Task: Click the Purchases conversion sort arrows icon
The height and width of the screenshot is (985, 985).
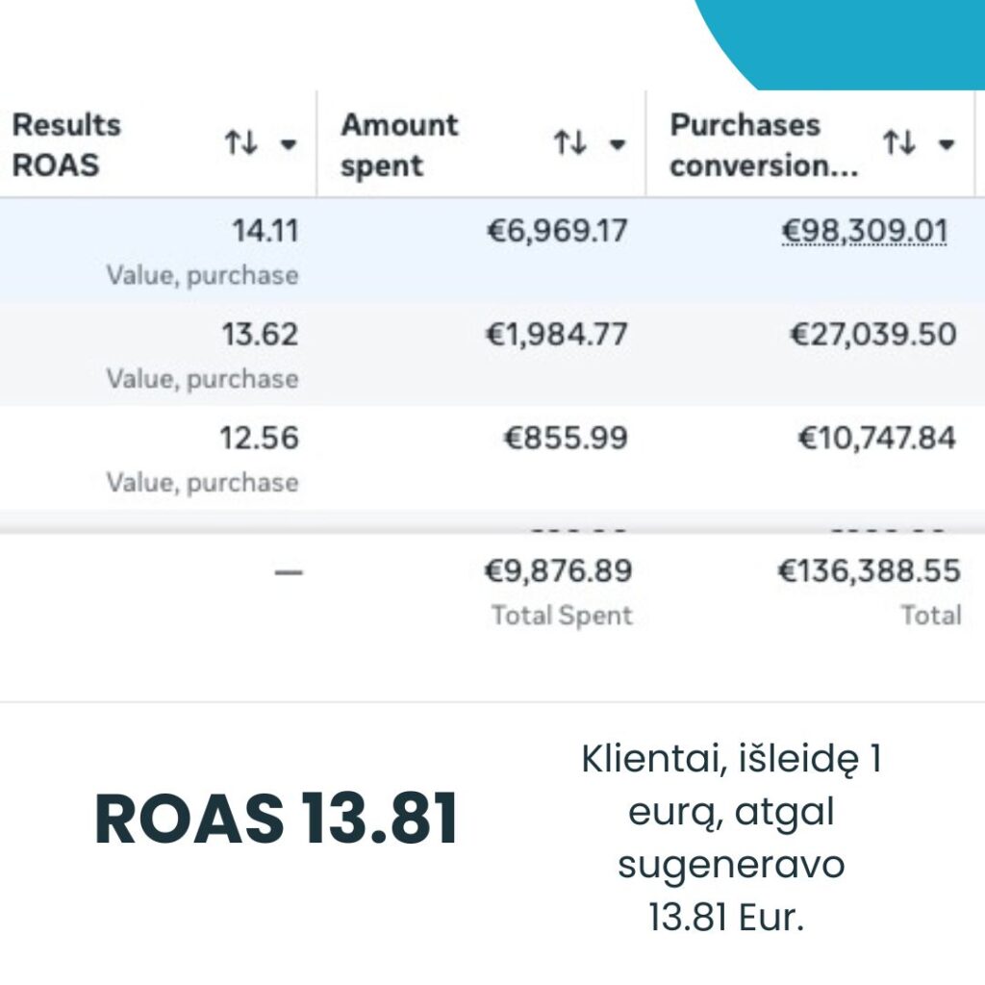Action: click(x=899, y=144)
